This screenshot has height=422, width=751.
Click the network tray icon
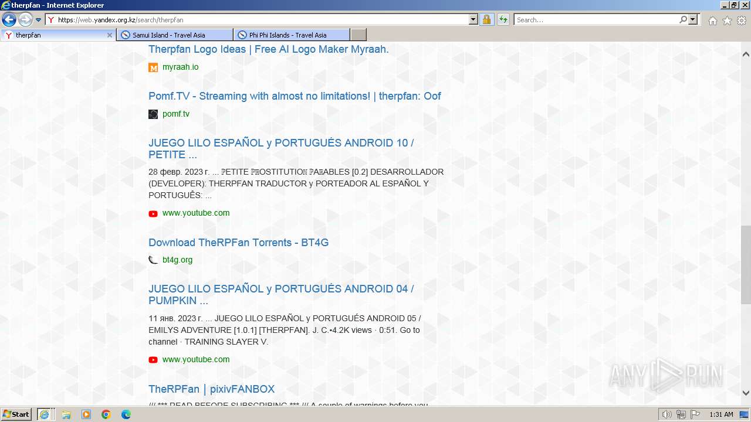pos(681,414)
